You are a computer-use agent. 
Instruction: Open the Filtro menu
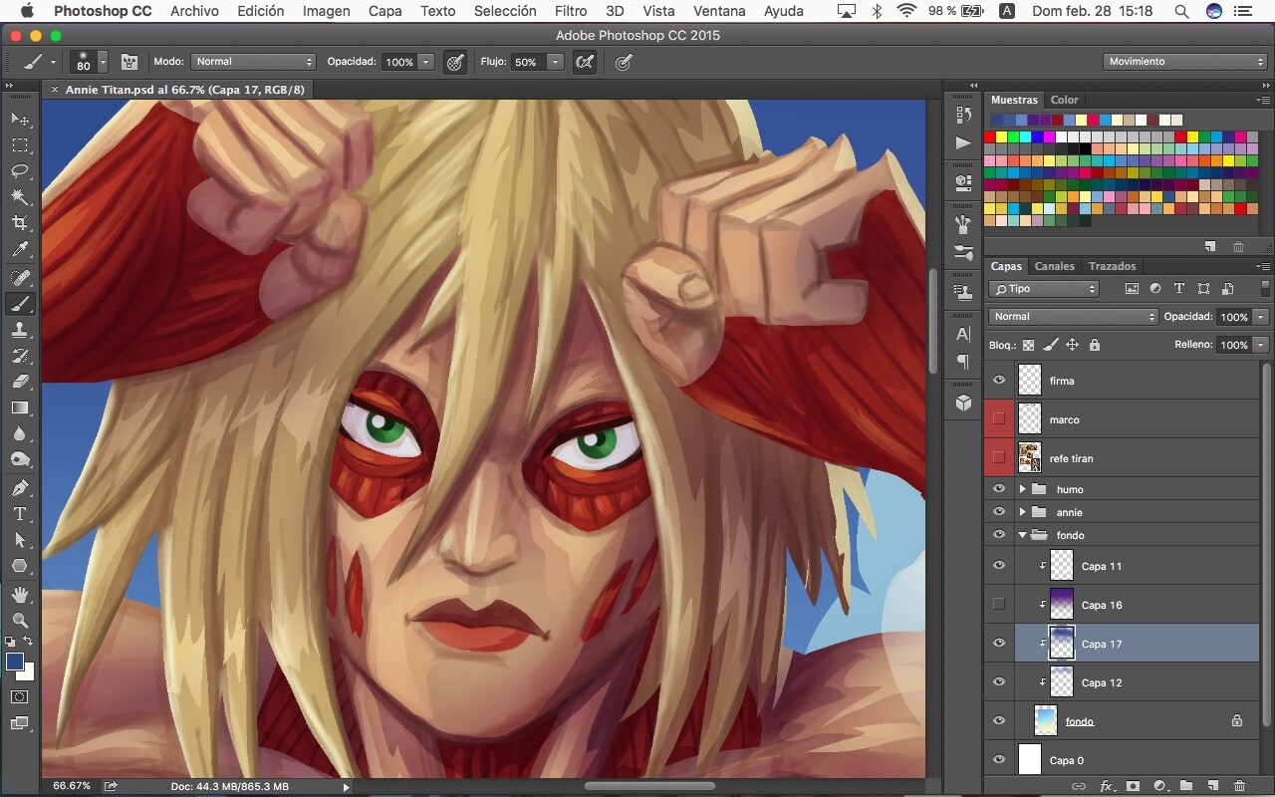coord(571,11)
